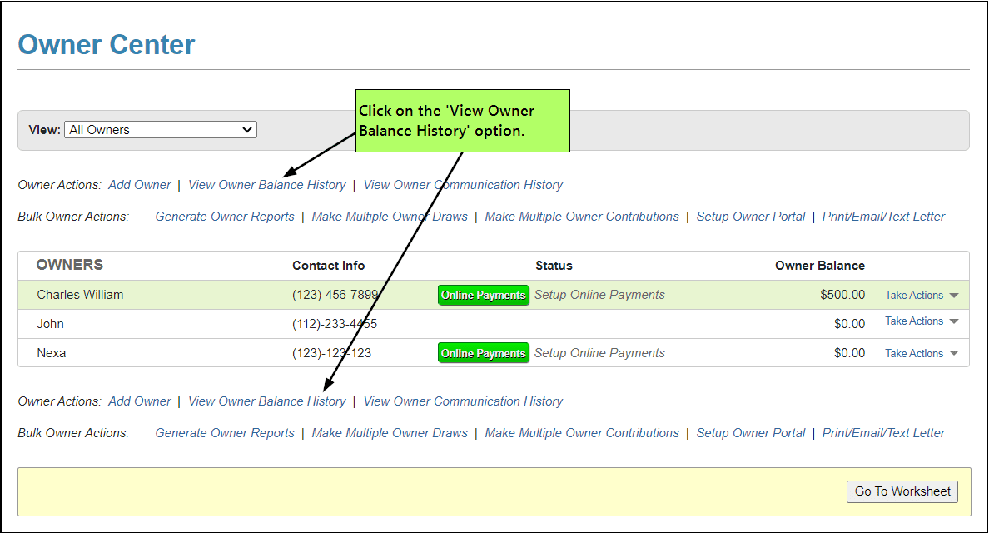Viewport: 989px width, 533px height.
Task: Click bottom 'Print/Email/Text Letter' link below table
Action: click(x=883, y=433)
